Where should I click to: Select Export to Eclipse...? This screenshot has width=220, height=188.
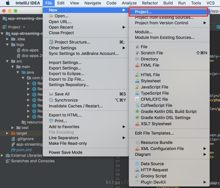(x=86, y=74)
